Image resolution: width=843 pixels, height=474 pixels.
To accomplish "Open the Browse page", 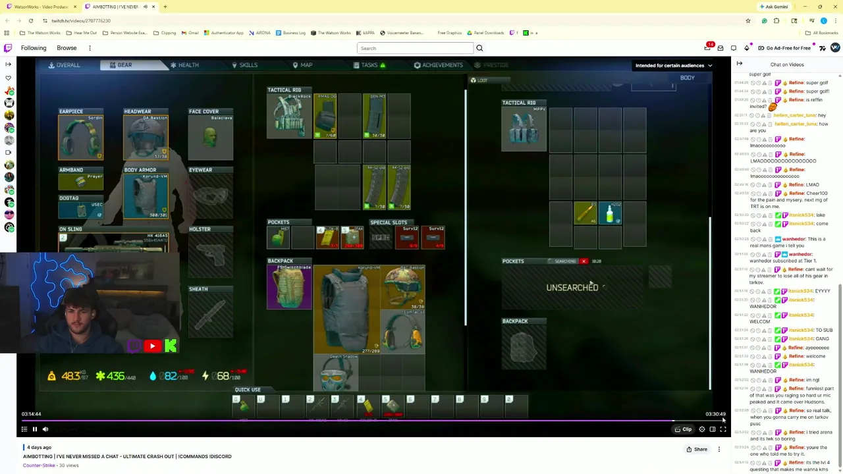I will pos(67,48).
